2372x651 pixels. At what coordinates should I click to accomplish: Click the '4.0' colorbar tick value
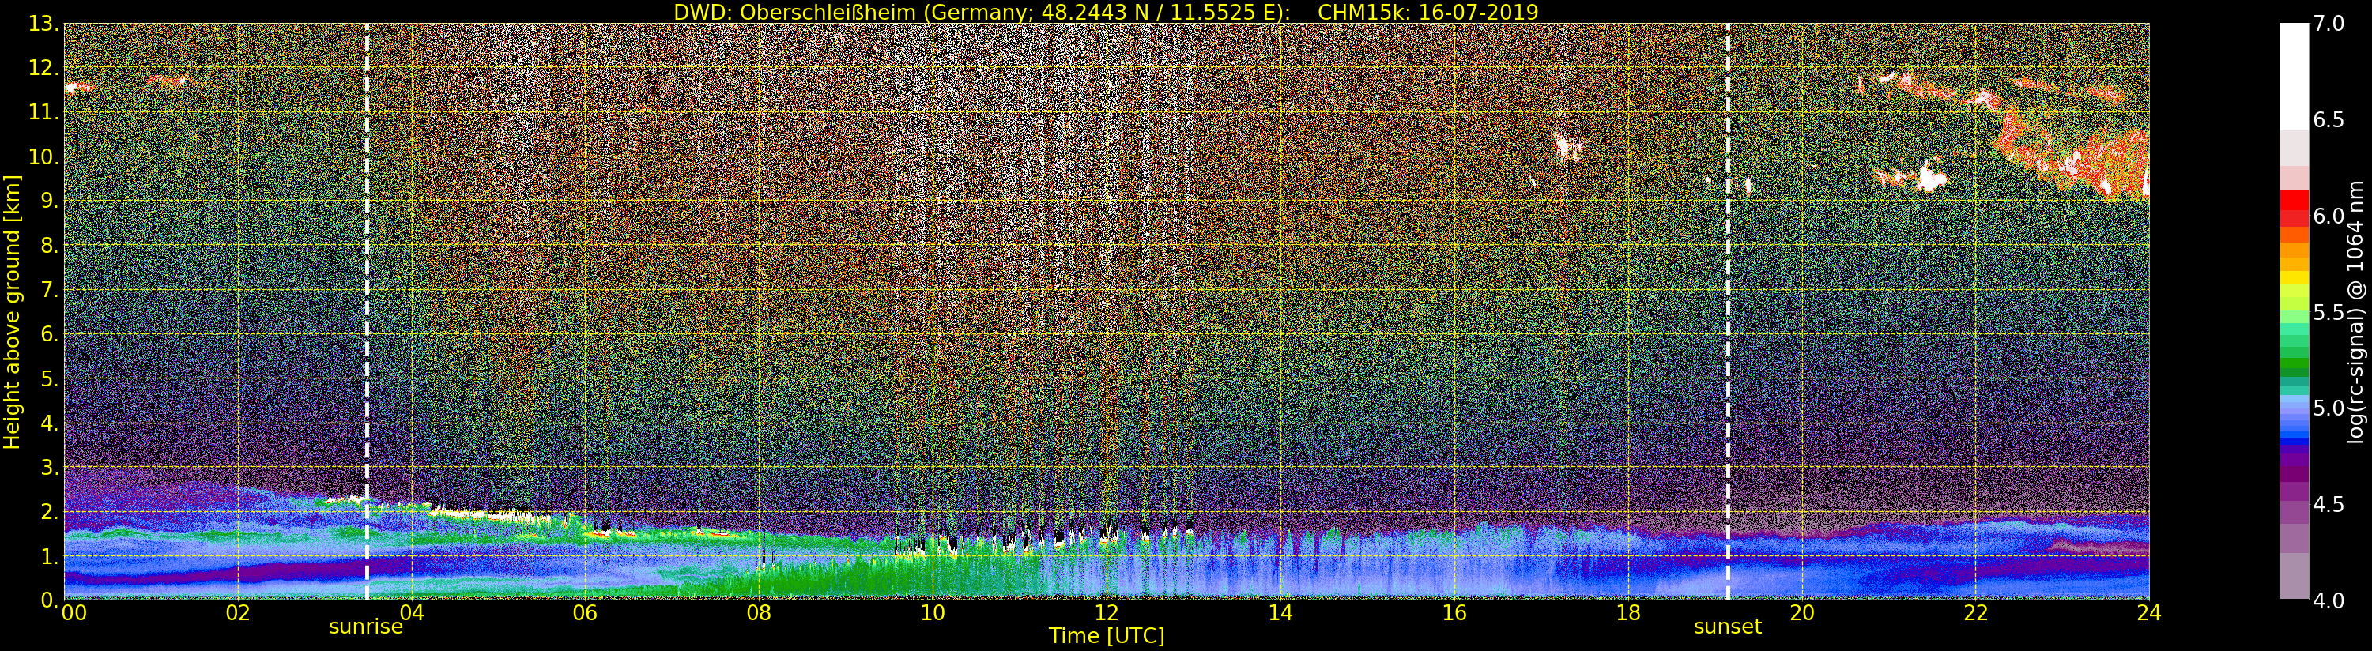click(2329, 600)
